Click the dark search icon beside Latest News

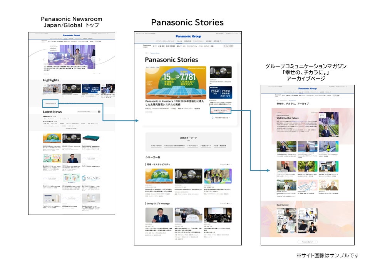point(99,112)
